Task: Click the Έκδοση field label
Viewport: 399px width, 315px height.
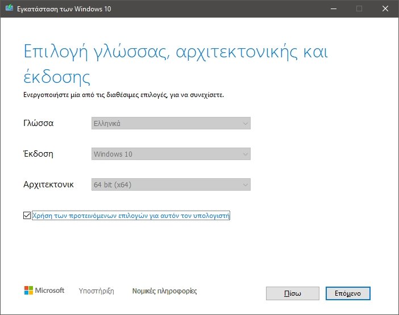Action: [39, 154]
